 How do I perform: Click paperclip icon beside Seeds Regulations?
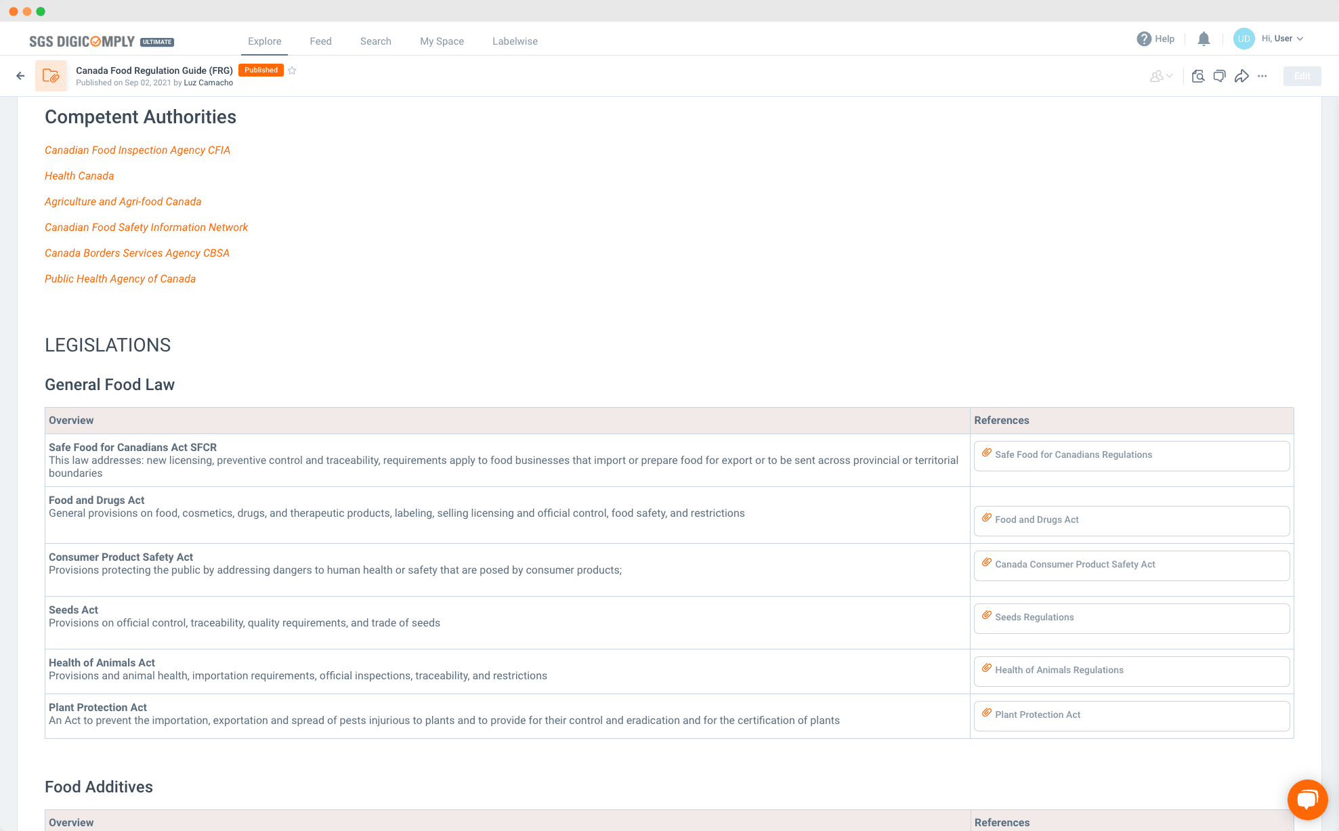987,615
